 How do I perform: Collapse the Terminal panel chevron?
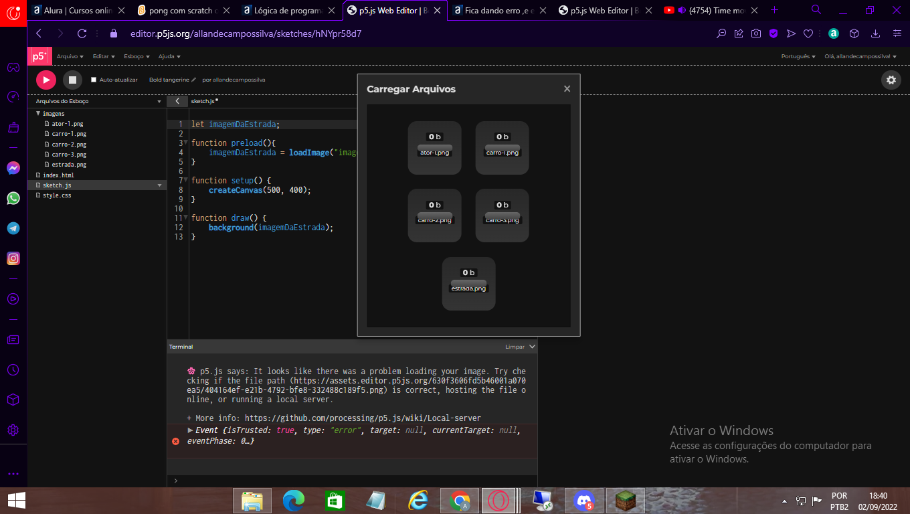(532, 347)
